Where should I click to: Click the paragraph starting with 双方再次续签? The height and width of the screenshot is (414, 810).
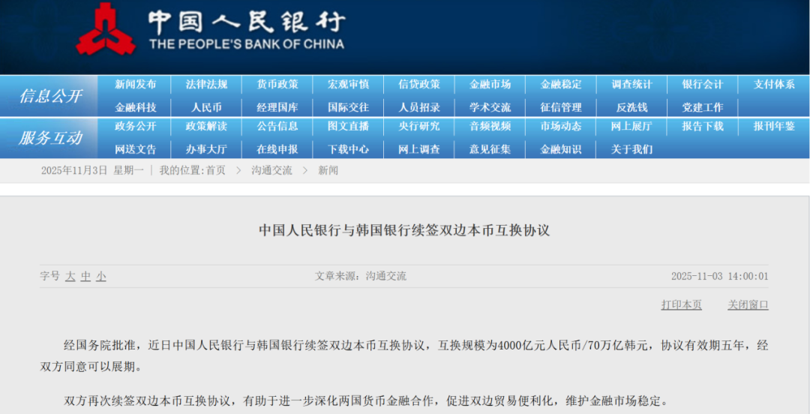tap(366, 400)
